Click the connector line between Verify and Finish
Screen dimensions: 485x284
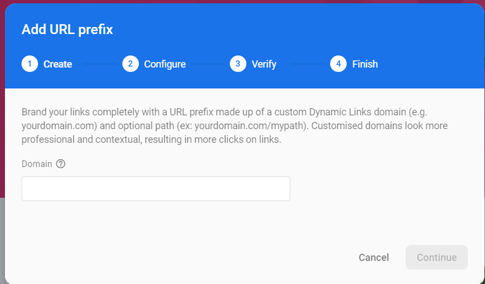pyautogui.click(x=308, y=64)
